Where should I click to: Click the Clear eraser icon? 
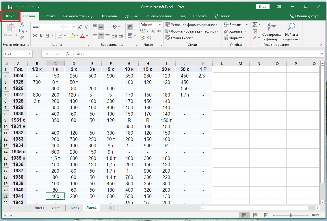tap(254, 38)
